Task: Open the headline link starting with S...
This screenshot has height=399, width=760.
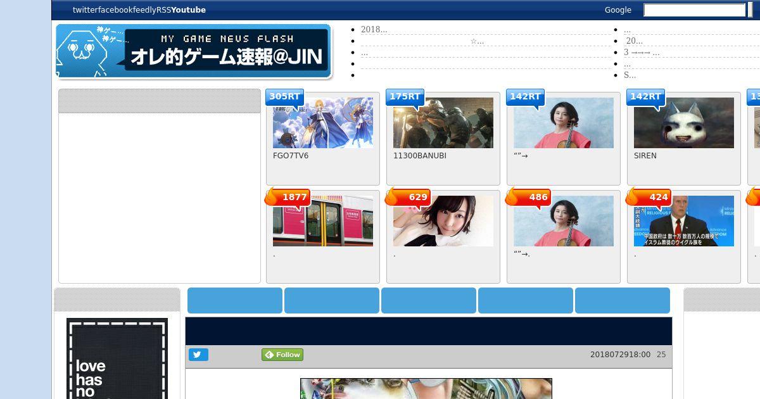Action: click(x=630, y=75)
